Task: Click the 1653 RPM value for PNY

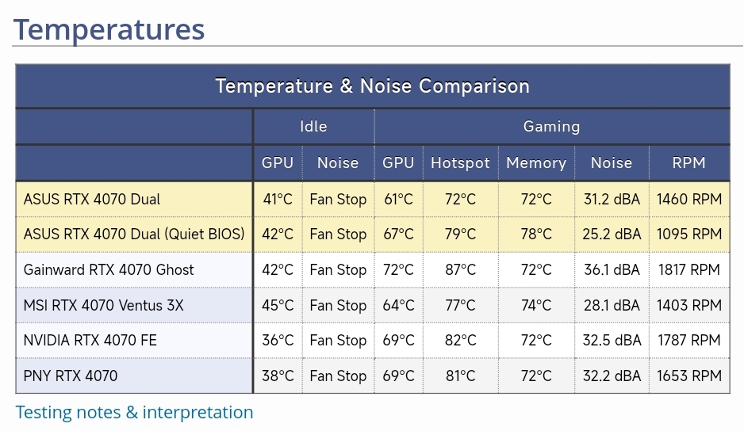Action: [x=688, y=376]
